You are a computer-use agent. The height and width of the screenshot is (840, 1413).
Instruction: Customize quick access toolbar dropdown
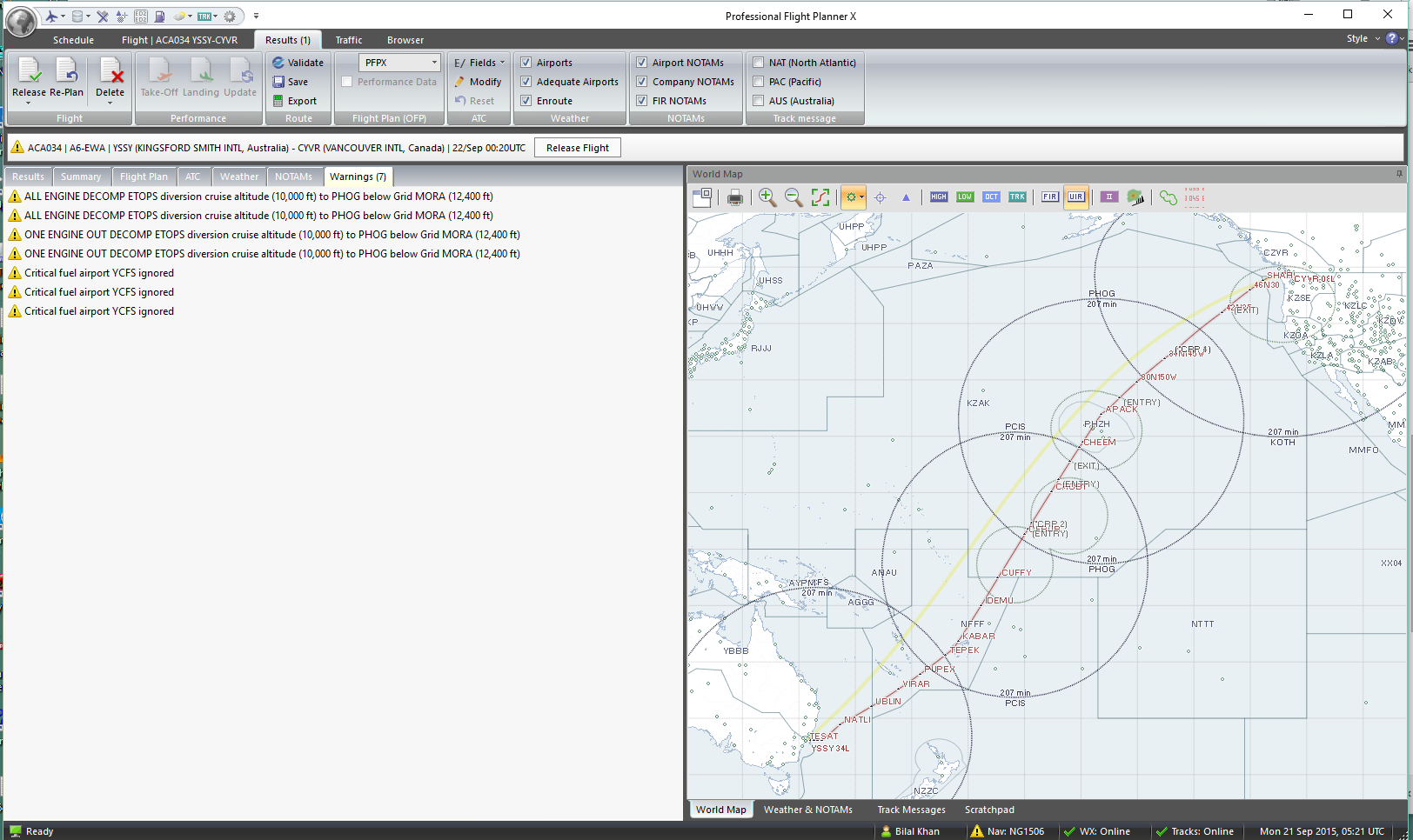coord(256,16)
